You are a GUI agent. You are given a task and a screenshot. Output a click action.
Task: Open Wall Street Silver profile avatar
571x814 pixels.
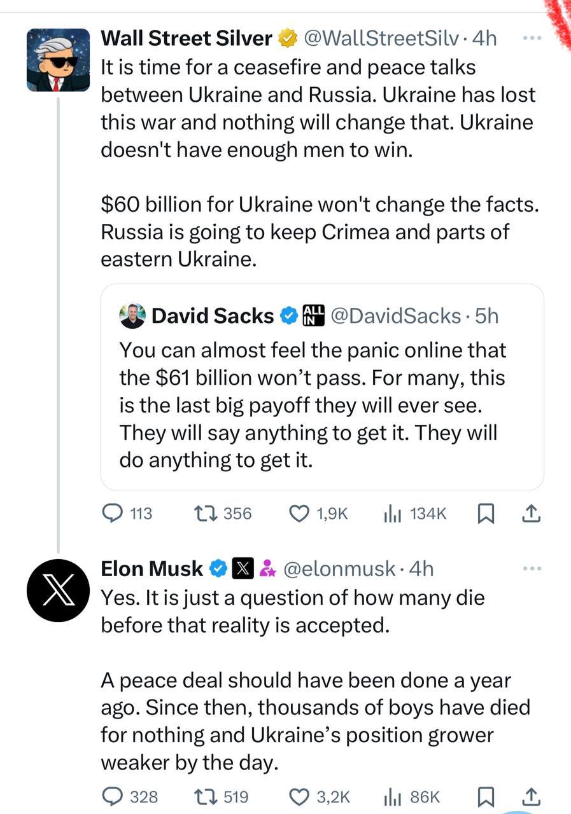coord(58,60)
